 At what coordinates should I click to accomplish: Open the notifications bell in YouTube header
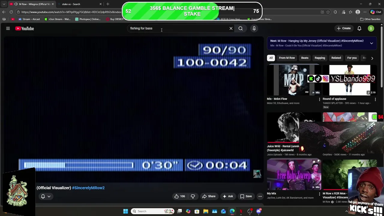click(359, 28)
